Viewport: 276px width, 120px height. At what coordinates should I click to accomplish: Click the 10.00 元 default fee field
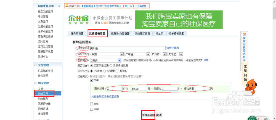click(139, 89)
